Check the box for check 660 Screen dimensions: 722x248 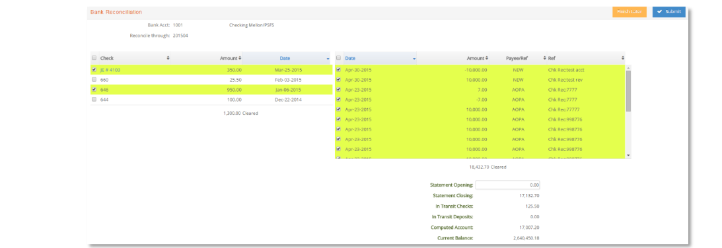point(94,80)
